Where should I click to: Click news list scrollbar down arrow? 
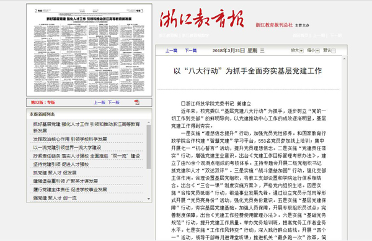149,199
